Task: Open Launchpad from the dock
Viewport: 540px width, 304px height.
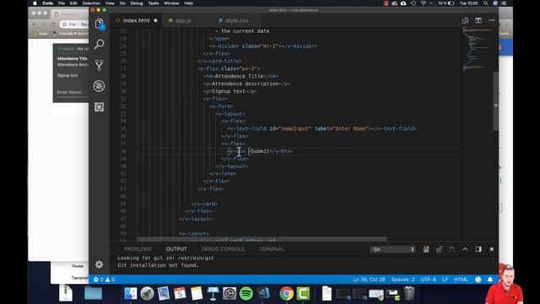Action: pyautogui.click(x=147, y=294)
